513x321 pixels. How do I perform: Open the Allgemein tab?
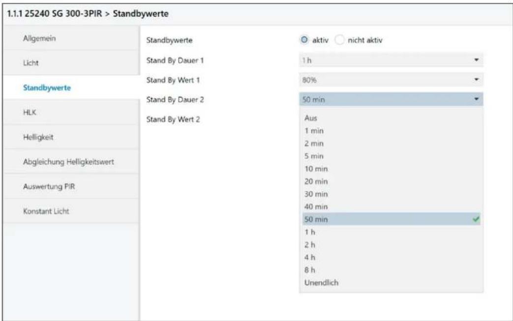[71, 38]
